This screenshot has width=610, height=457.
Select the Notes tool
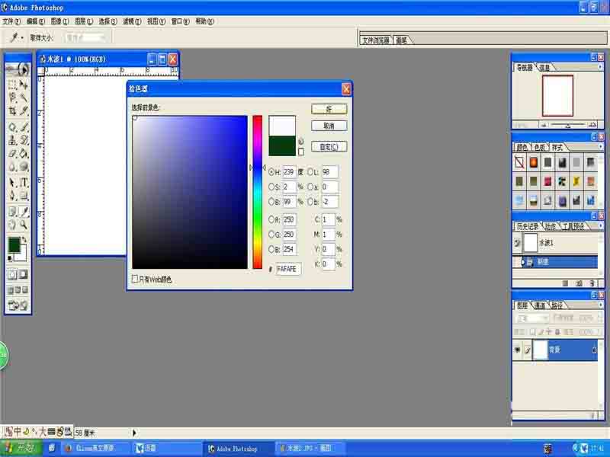12,212
